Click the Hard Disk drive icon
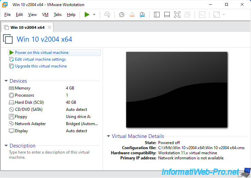 [12, 102]
